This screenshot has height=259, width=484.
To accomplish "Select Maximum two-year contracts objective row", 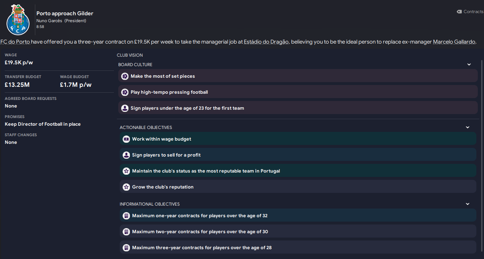I will pos(200,232).
